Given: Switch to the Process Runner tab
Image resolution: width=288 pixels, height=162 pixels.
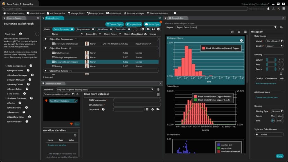Looking at the screenshot, I should click(15, 18).
